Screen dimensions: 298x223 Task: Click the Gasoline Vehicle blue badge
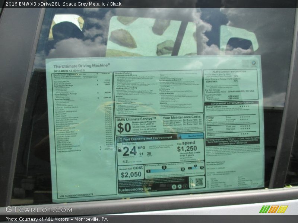coord(195,136)
